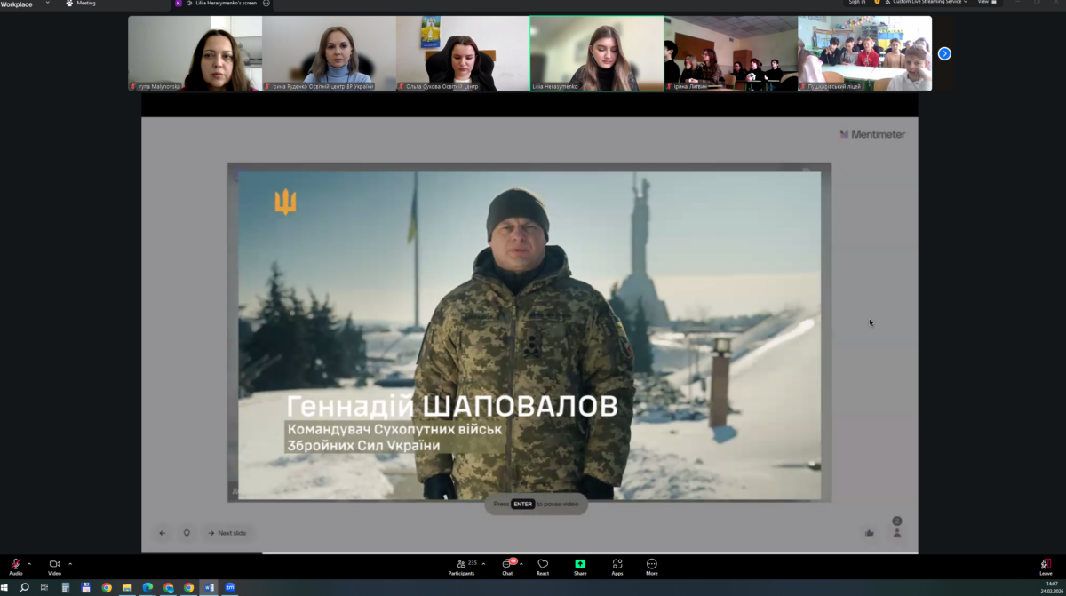Toggle the Video camera button
This screenshot has height=596, width=1066.
tap(54, 566)
